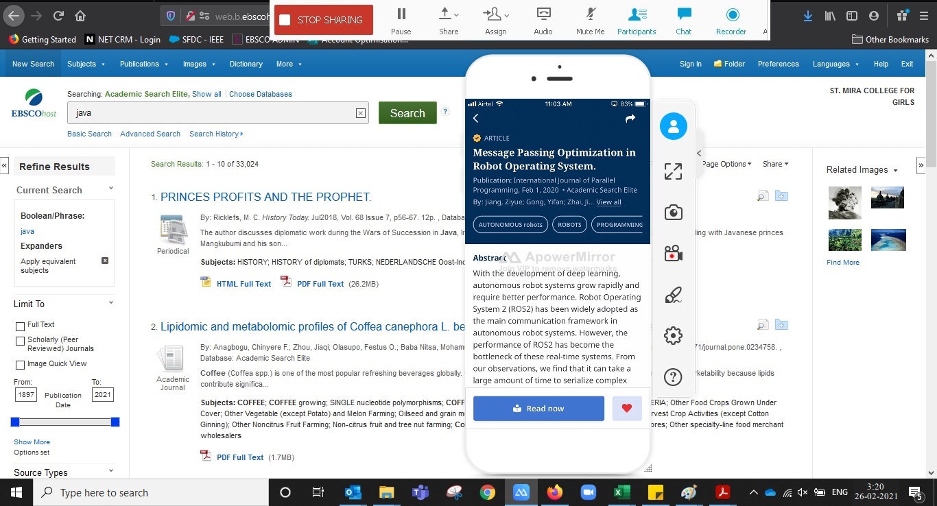
Task: Open the Page Options dropdown
Action: (x=726, y=164)
